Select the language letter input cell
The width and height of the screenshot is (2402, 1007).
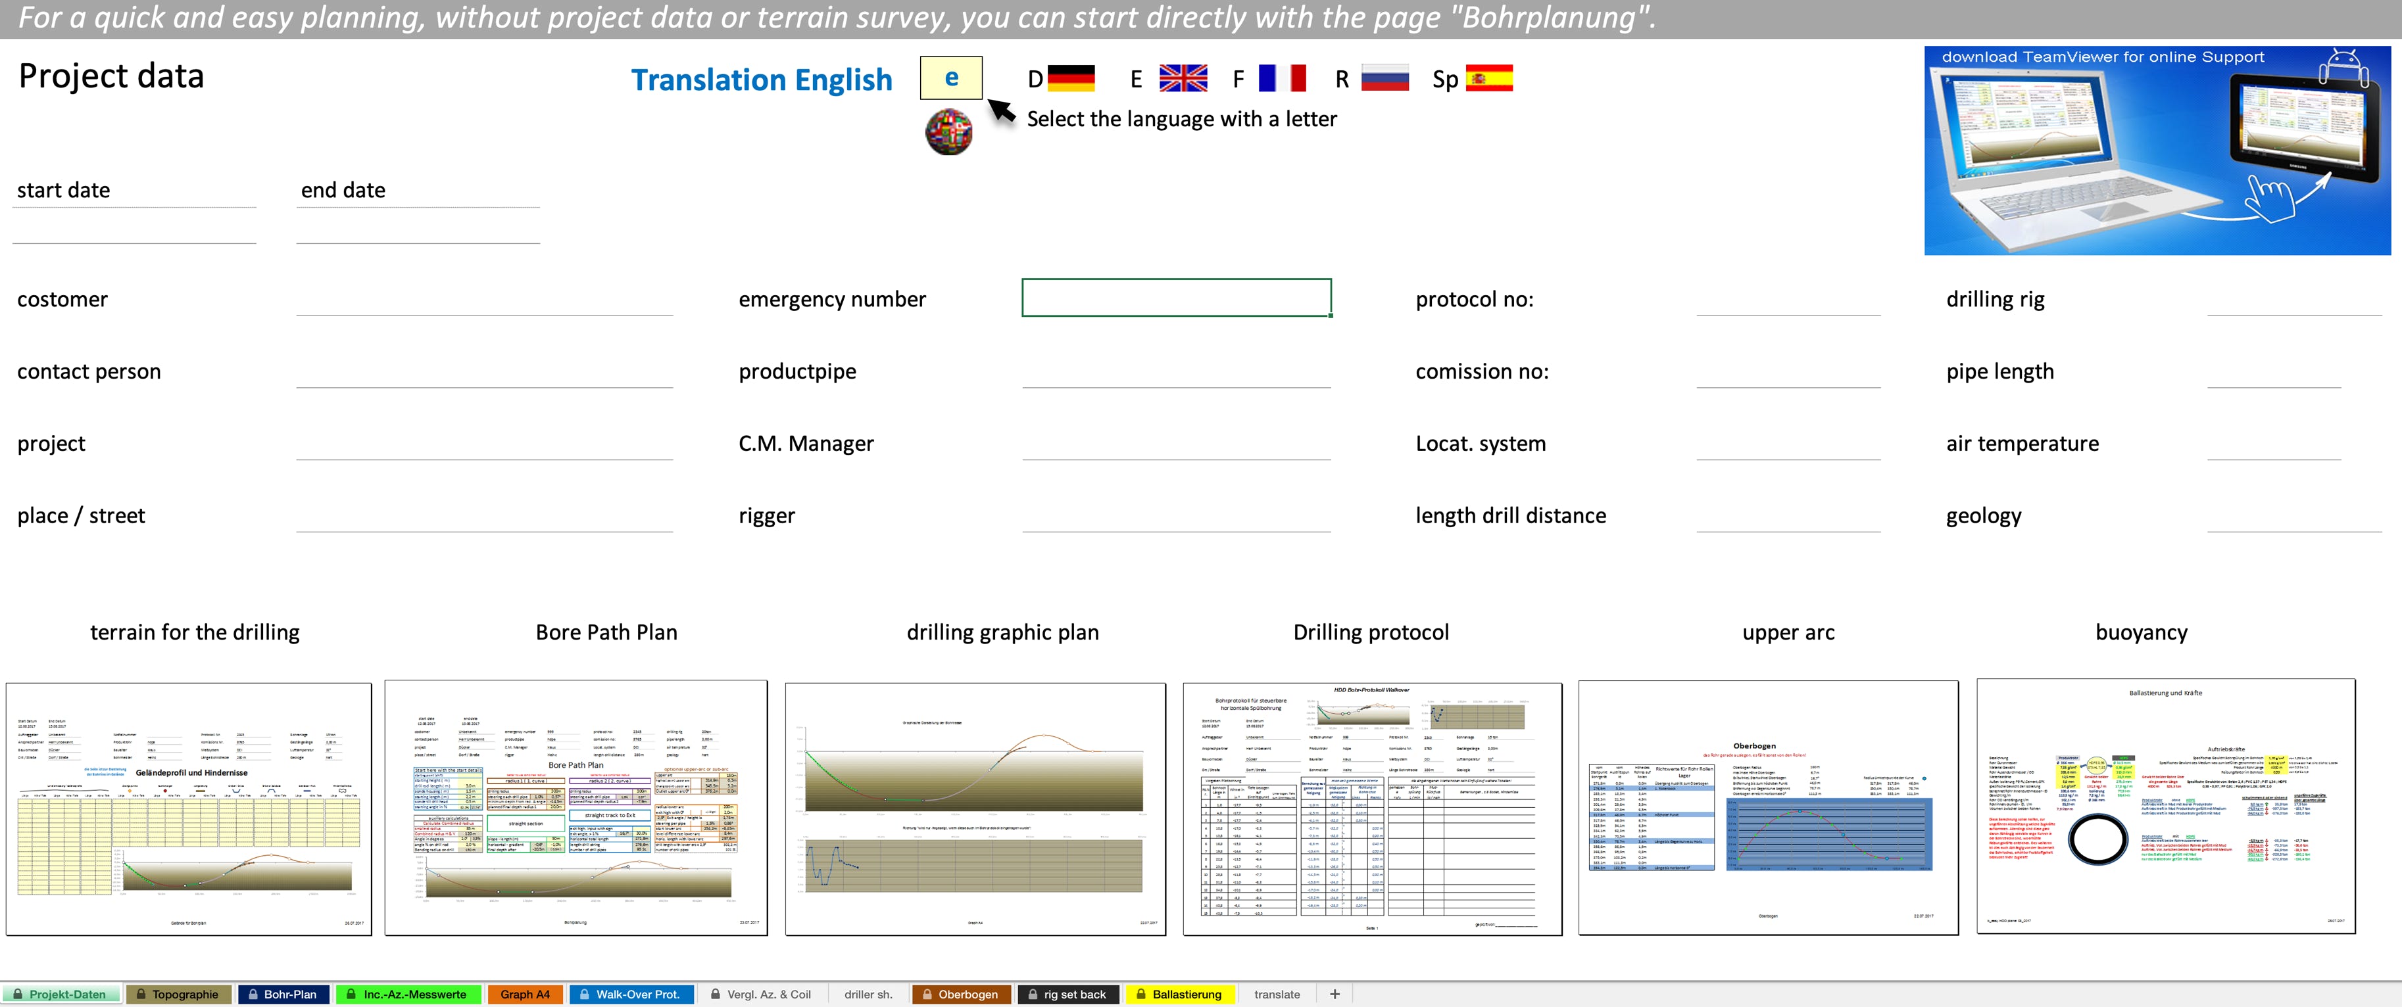pos(950,78)
